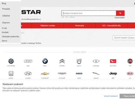
Task: Select the Citroen brand logo
Action: 62,61
